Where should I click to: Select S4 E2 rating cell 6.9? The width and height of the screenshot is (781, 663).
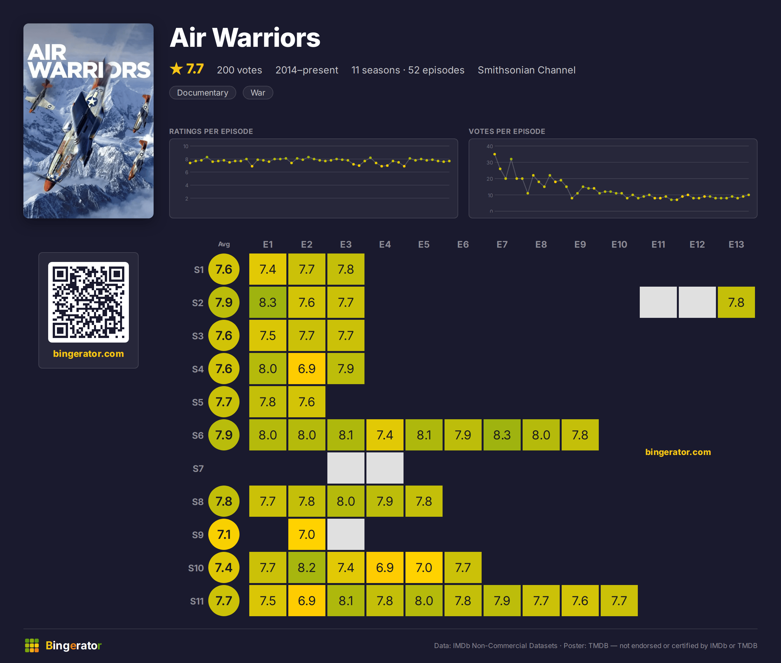tap(307, 368)
